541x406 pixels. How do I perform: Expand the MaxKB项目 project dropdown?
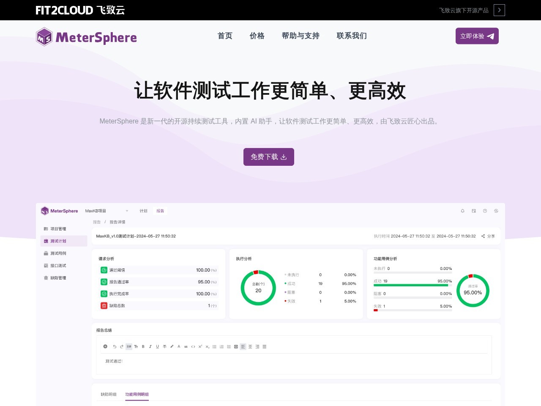[x=107, y=211]
